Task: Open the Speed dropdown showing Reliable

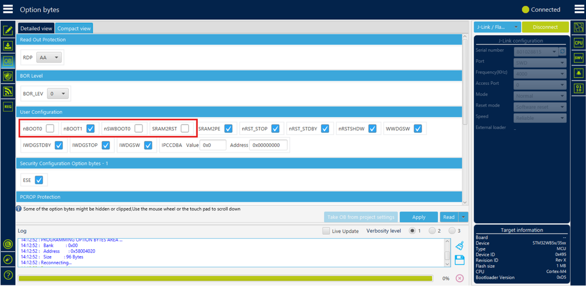Action: [540, 118]
